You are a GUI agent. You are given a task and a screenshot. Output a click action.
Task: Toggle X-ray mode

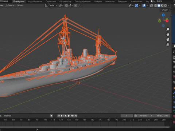tap(151, 5)
